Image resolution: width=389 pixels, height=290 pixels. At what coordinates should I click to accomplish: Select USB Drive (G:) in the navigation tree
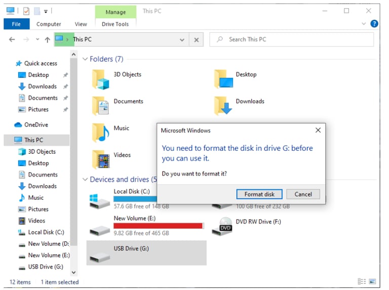pyautogui.click(x=46, y=267)
